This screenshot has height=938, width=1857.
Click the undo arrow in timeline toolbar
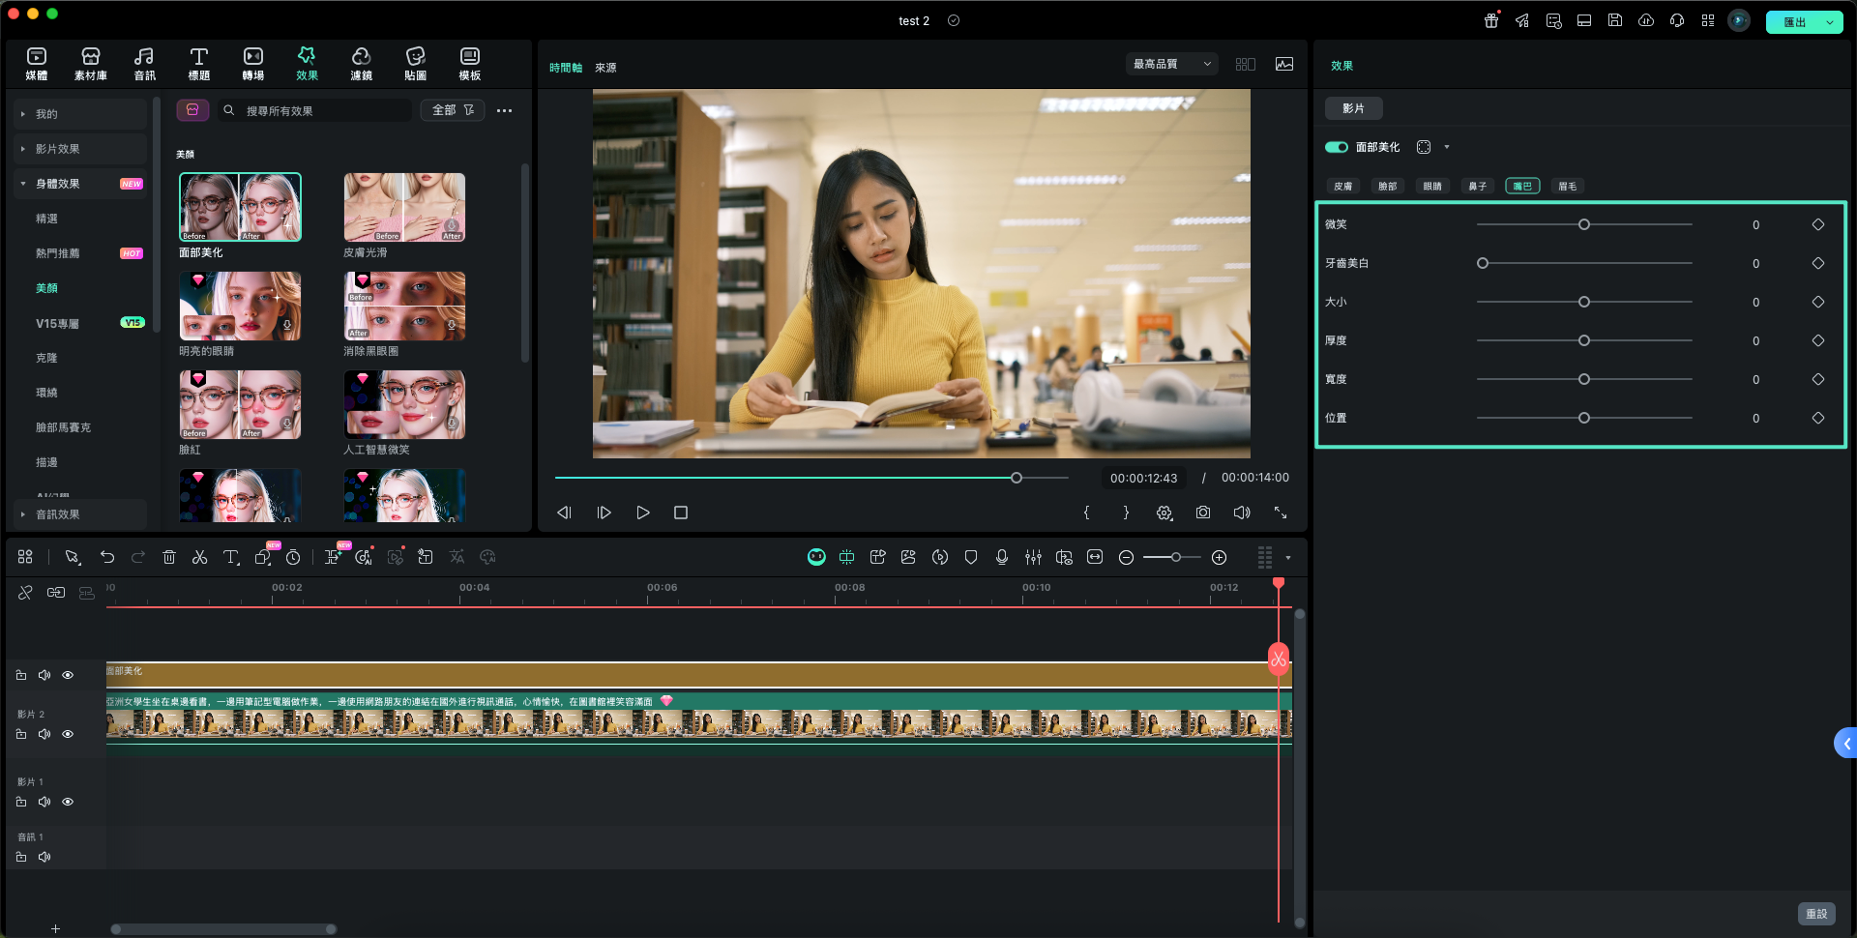point(107,557)
